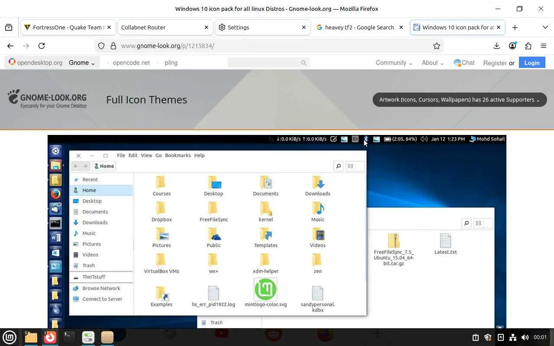Open the About dropdown menu
Image resolution: width=554 pixels, height=346 pixels.
coord(433,63)
